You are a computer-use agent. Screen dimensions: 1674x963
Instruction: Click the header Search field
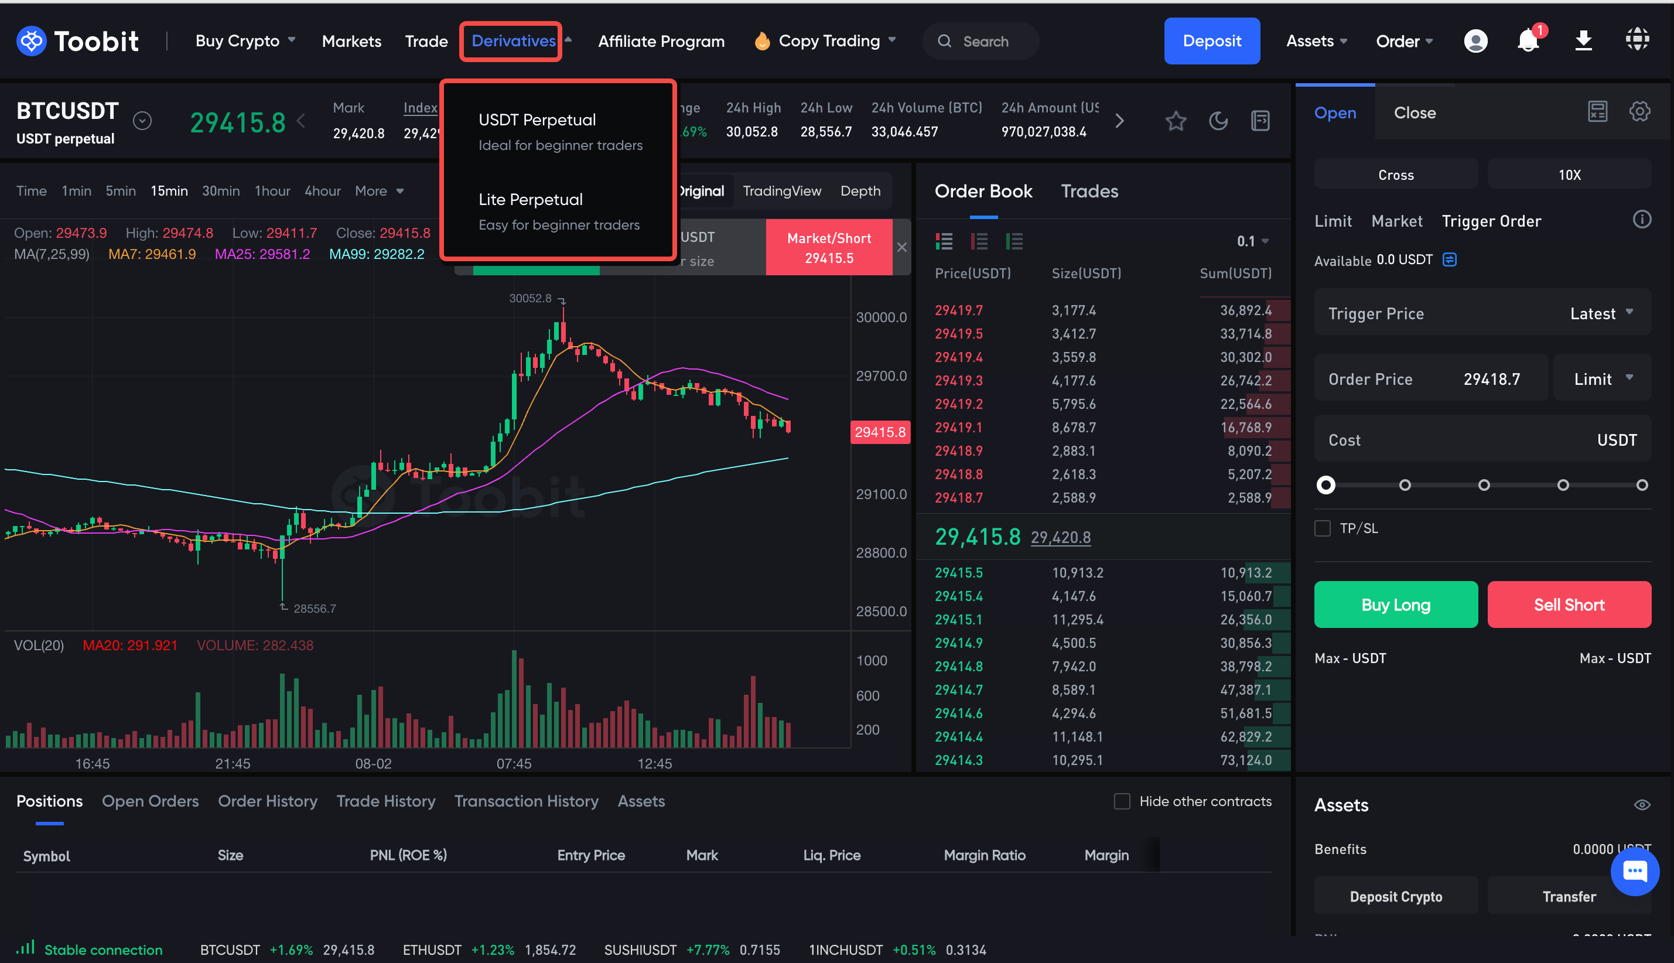click(x=981, y=41)
